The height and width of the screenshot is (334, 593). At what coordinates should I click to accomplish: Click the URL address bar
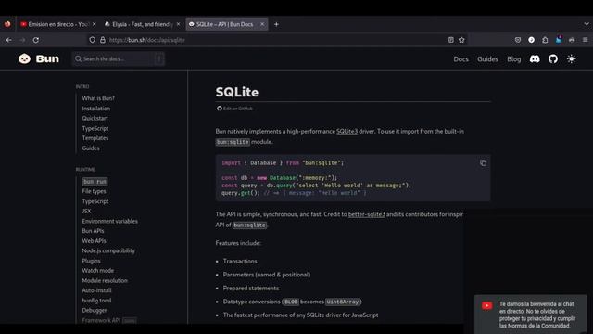276,40
